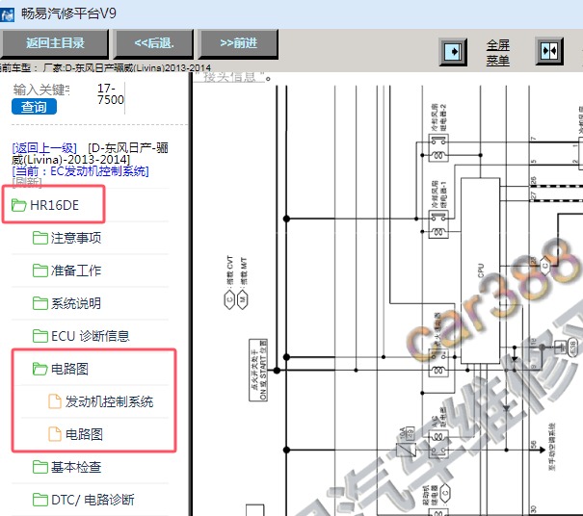The height and width of the screenshot is (516, 583).
Task: Click the open 电路图 folder icon
Action: pyautogui.click(x=40, y=369)
